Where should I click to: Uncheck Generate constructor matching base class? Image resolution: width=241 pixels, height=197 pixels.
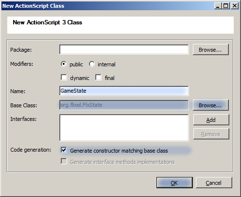tap(64, 150)
